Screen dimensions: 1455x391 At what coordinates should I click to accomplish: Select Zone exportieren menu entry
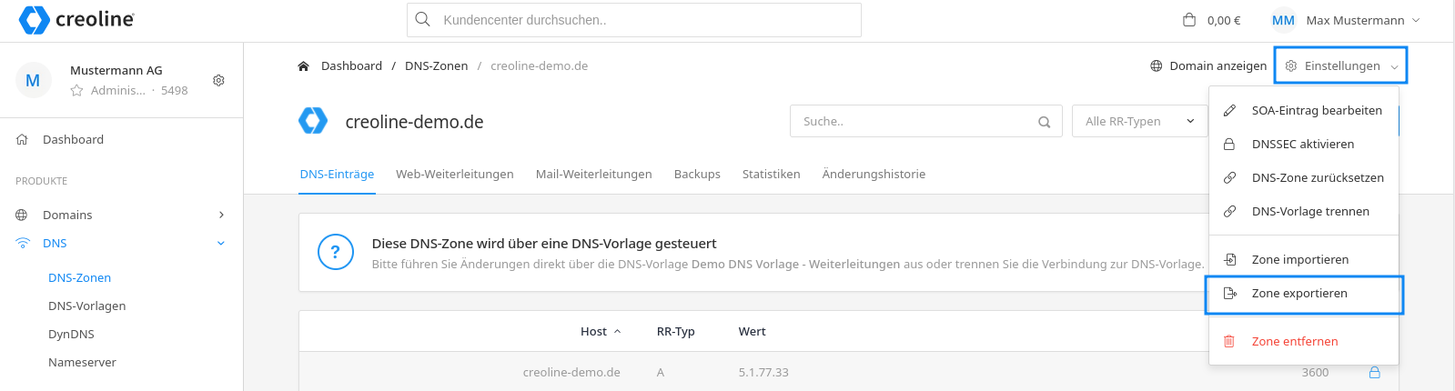pos(1304,293)
